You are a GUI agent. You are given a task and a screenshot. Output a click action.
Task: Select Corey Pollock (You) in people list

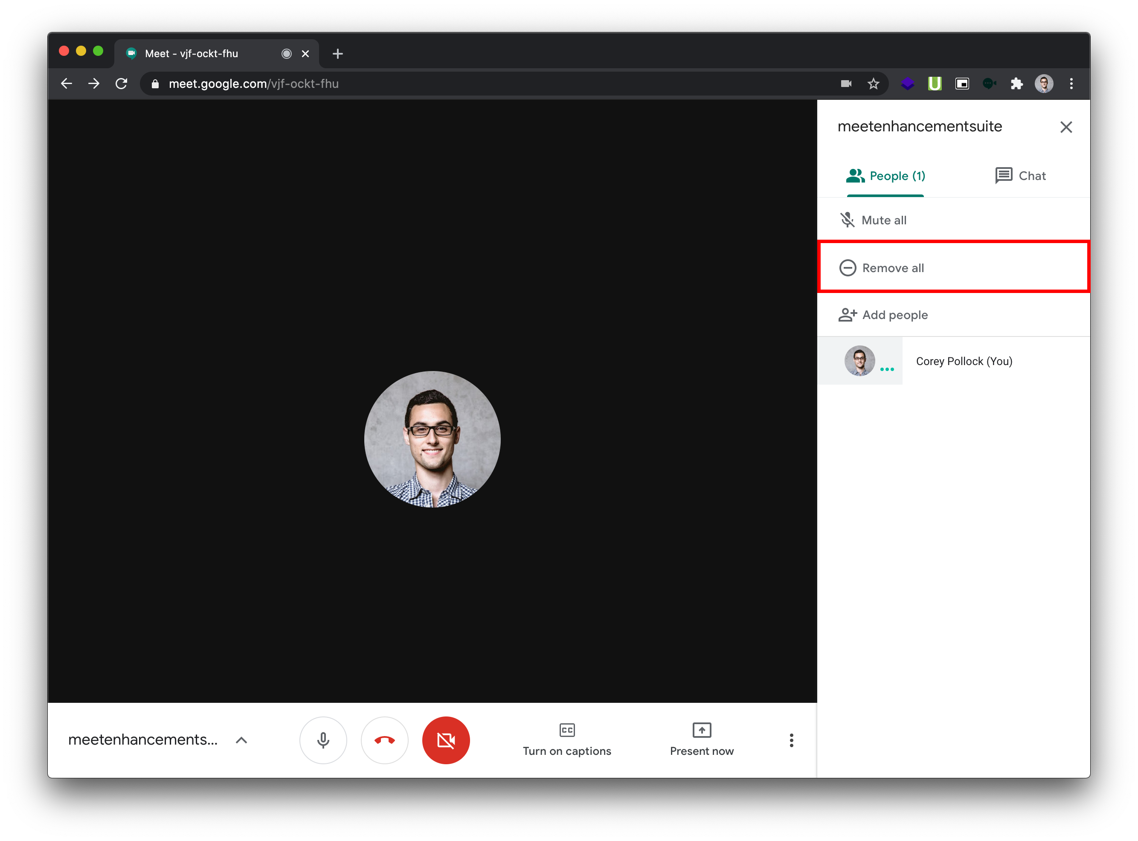954,361
